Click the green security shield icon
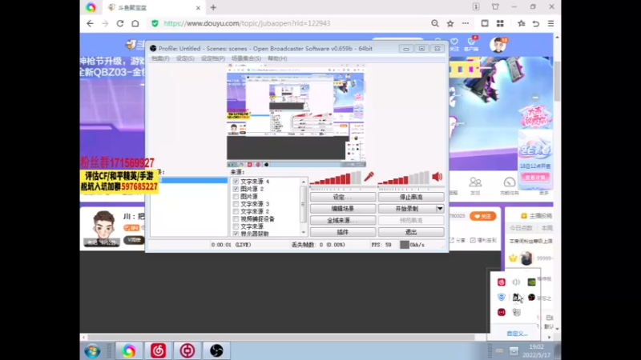This screenshot has height=360, width=641. [155, 23]
